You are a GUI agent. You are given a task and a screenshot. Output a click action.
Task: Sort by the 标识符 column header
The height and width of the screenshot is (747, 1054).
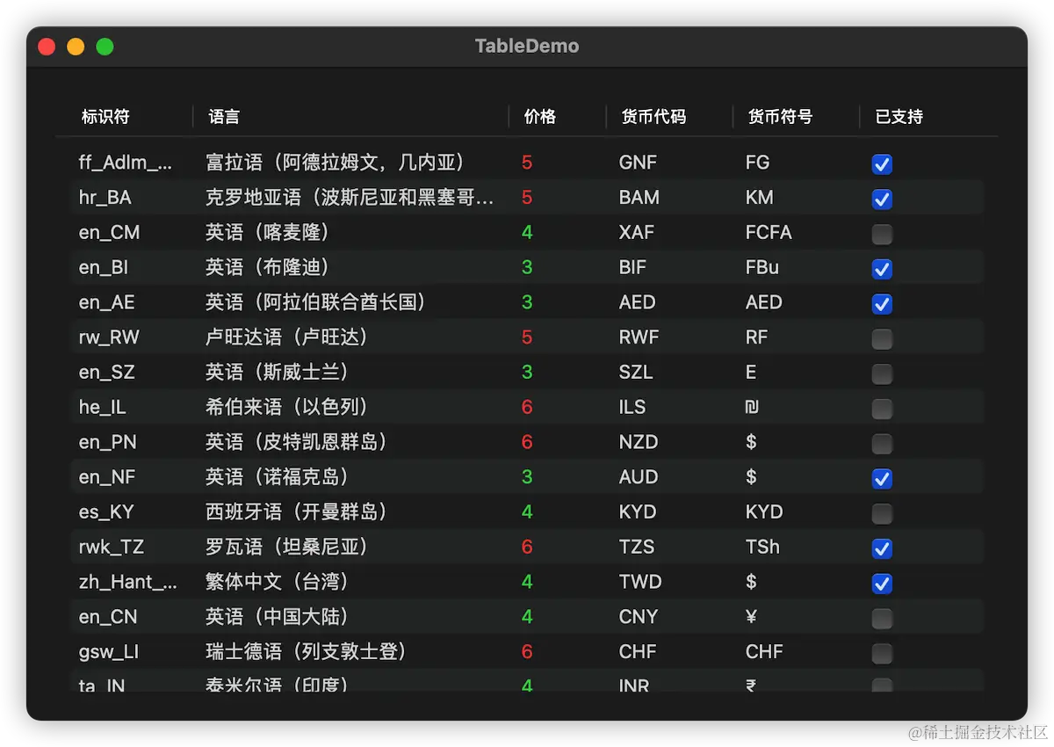[105, 117]
